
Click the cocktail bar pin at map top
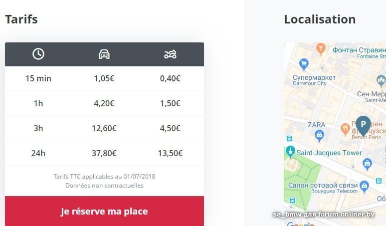click(321, 48)
